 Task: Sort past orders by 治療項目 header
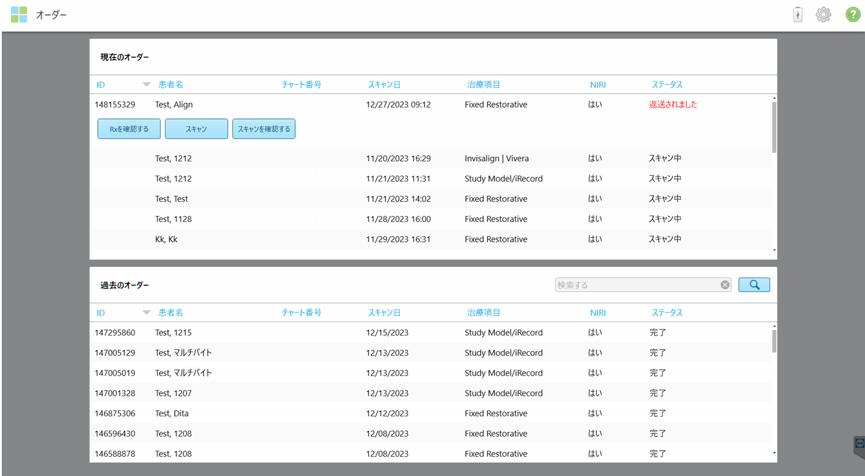[x=484, y=313]
